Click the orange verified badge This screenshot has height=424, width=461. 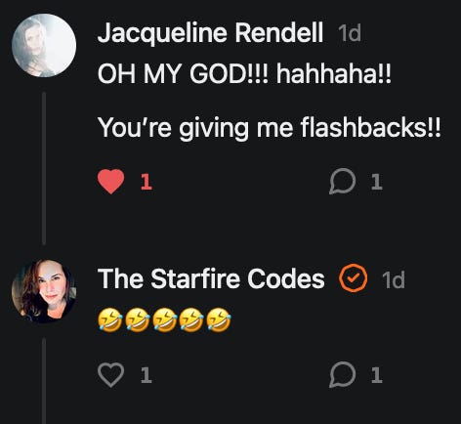click(354, 278)
